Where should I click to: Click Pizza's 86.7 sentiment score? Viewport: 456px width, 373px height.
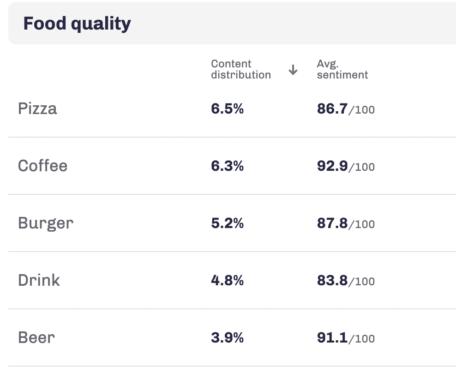point(332,109)
